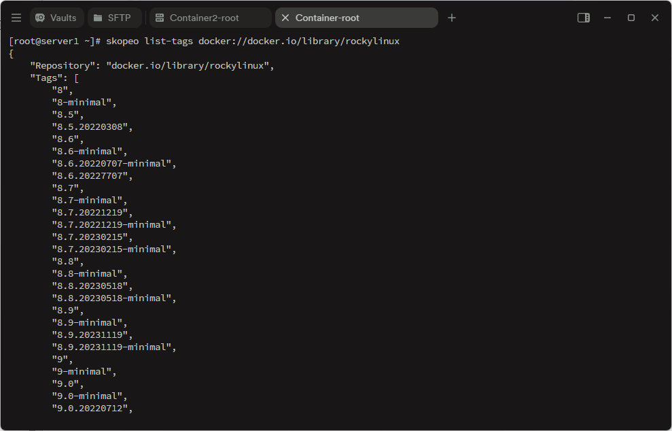
Task: Click the "8.7-minimal" tag
Action: click(90, 201)
